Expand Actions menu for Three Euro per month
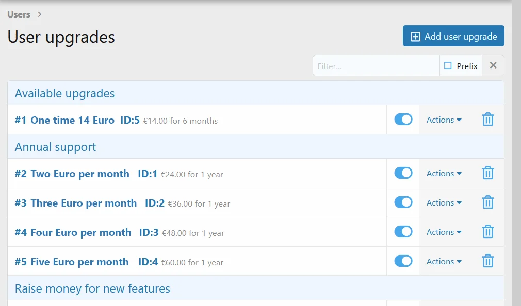This screenshot has height=306, width=521. click(x=444, y=203)
